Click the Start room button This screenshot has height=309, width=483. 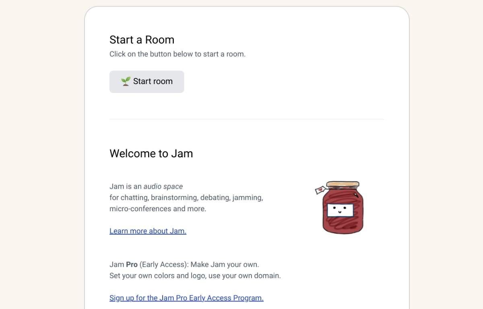147,82
